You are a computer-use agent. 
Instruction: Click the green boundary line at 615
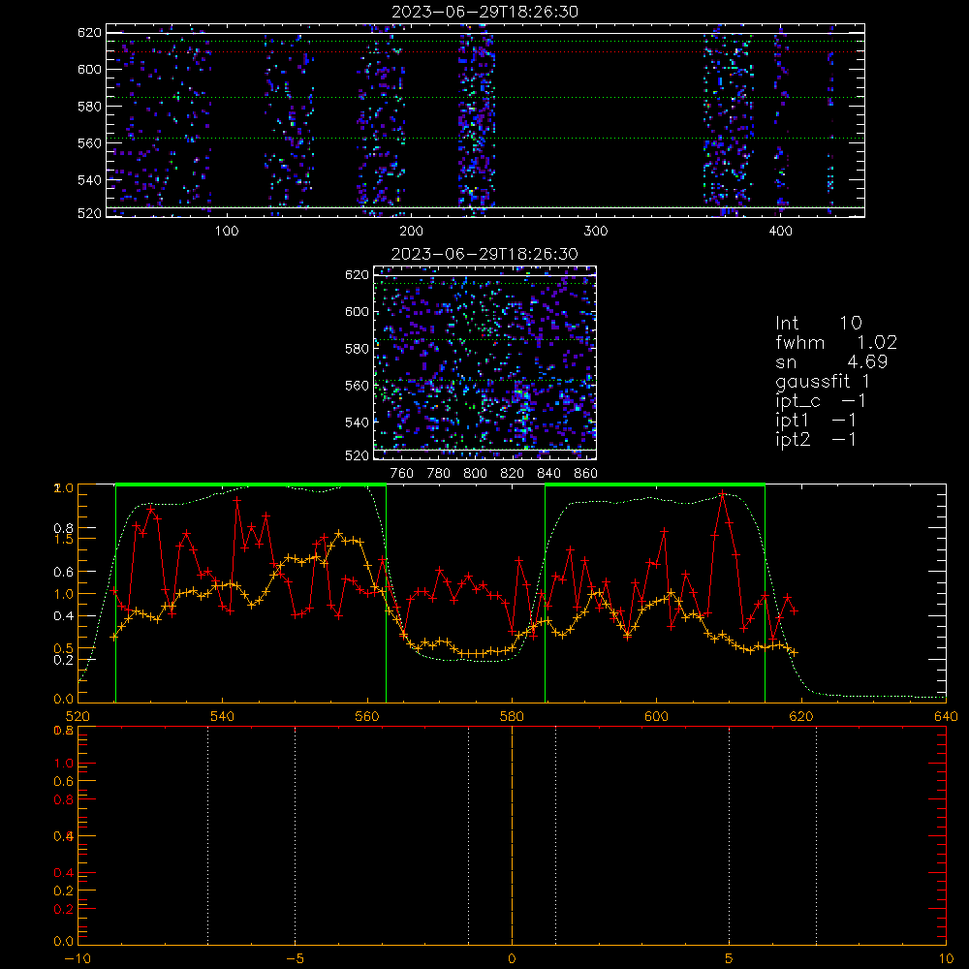tap(766, 593)
